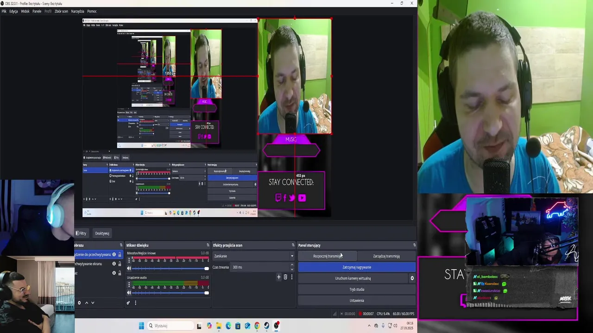593x333 pixels.
Task: Open the Narzędzia menu
Action: click(77, 11)
